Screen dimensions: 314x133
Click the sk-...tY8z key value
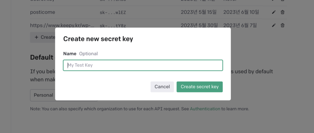click(x=113, y=26)
